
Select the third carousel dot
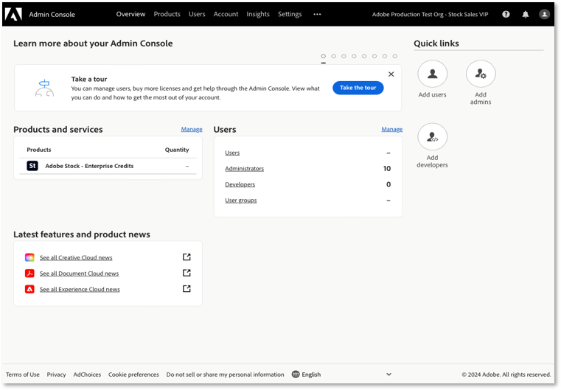point(344,56)
